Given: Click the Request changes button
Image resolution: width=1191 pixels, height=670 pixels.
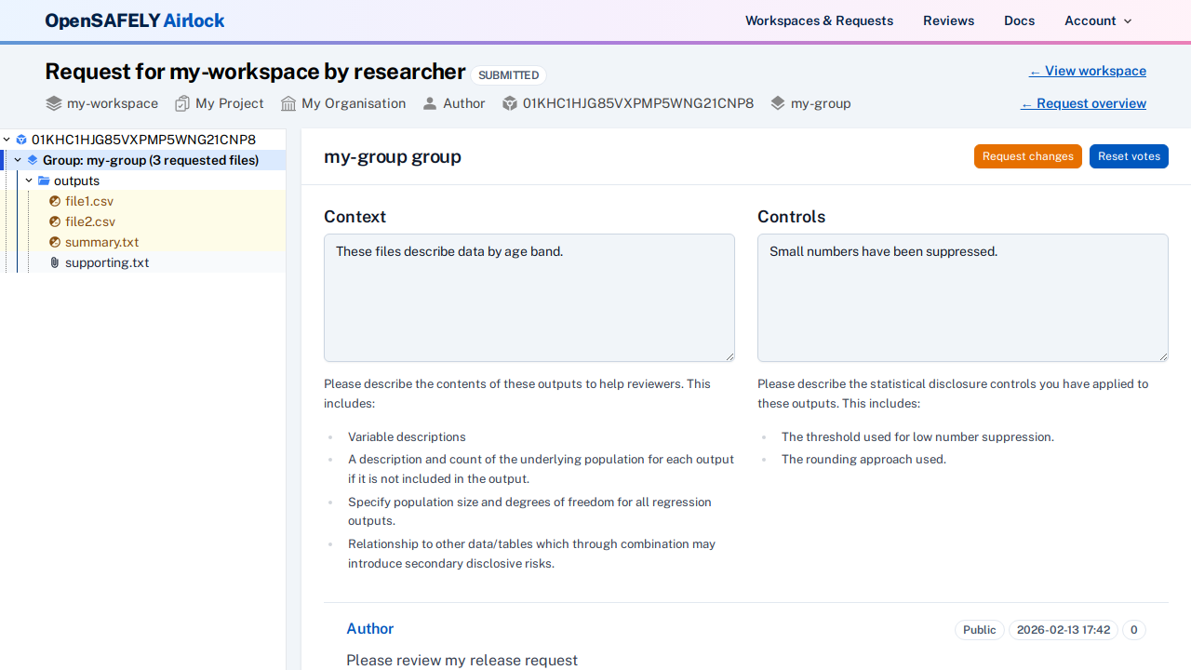Looking at the screenshot, I should (x=1027, y=156).
